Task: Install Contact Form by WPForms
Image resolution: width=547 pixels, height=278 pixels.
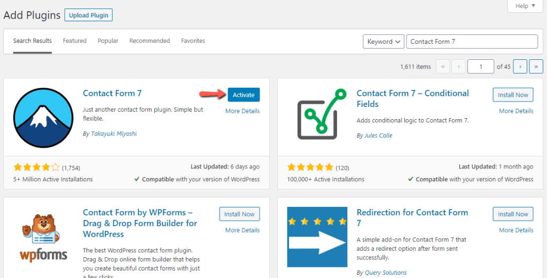Action: pyautogui.click(x=239, y=214)
